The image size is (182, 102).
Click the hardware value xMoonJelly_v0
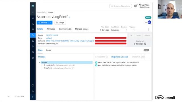pos(52,44)
